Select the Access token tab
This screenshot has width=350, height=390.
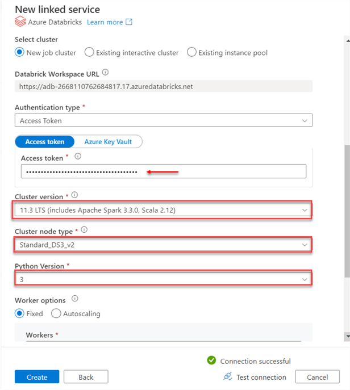(45, 141)
